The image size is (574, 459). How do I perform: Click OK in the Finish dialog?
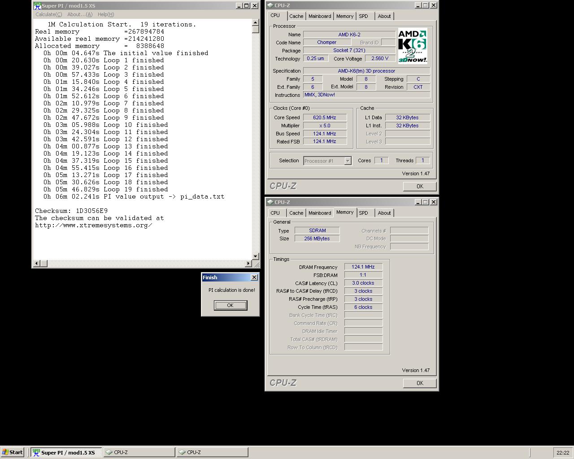[x=230, y=305]
